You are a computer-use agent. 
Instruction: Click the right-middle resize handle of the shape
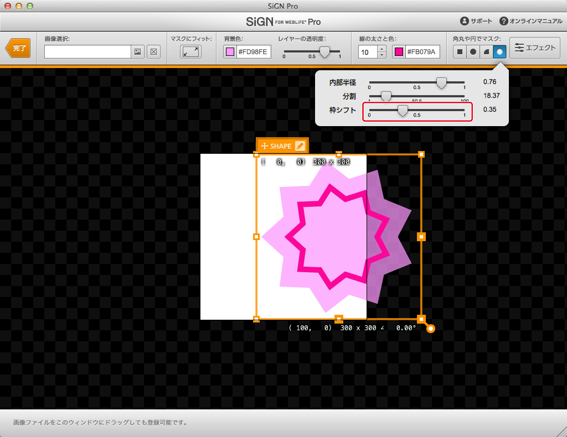(x=421, y=237)
